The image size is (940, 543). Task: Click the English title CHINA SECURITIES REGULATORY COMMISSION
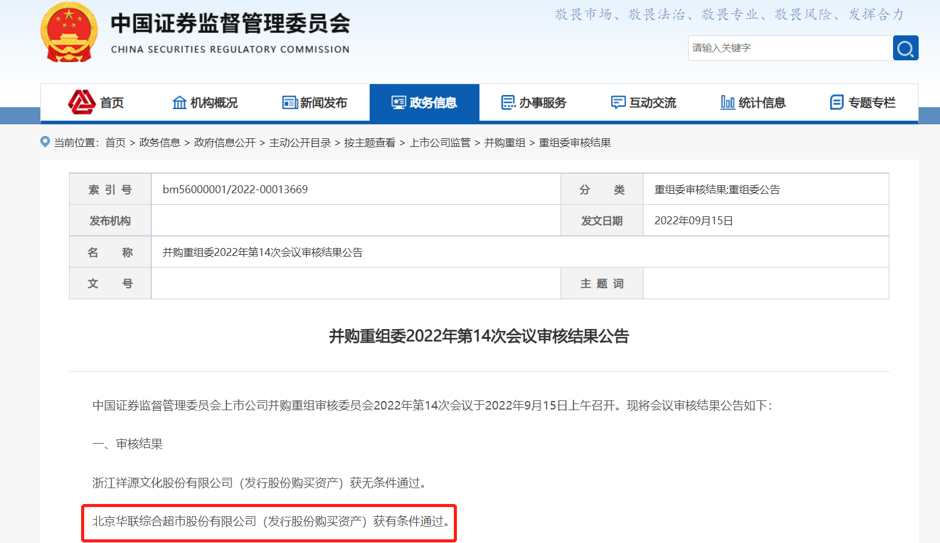[x=230, y=49]
